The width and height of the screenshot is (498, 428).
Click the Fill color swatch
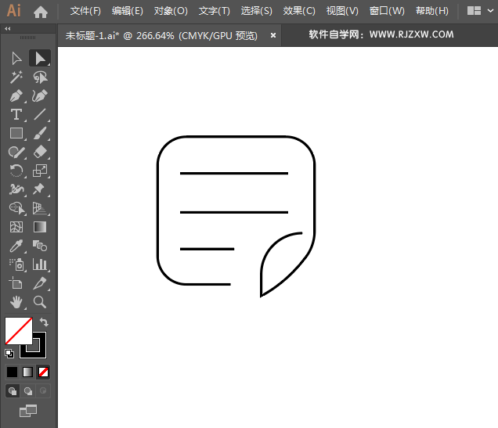tap(17, 330)
